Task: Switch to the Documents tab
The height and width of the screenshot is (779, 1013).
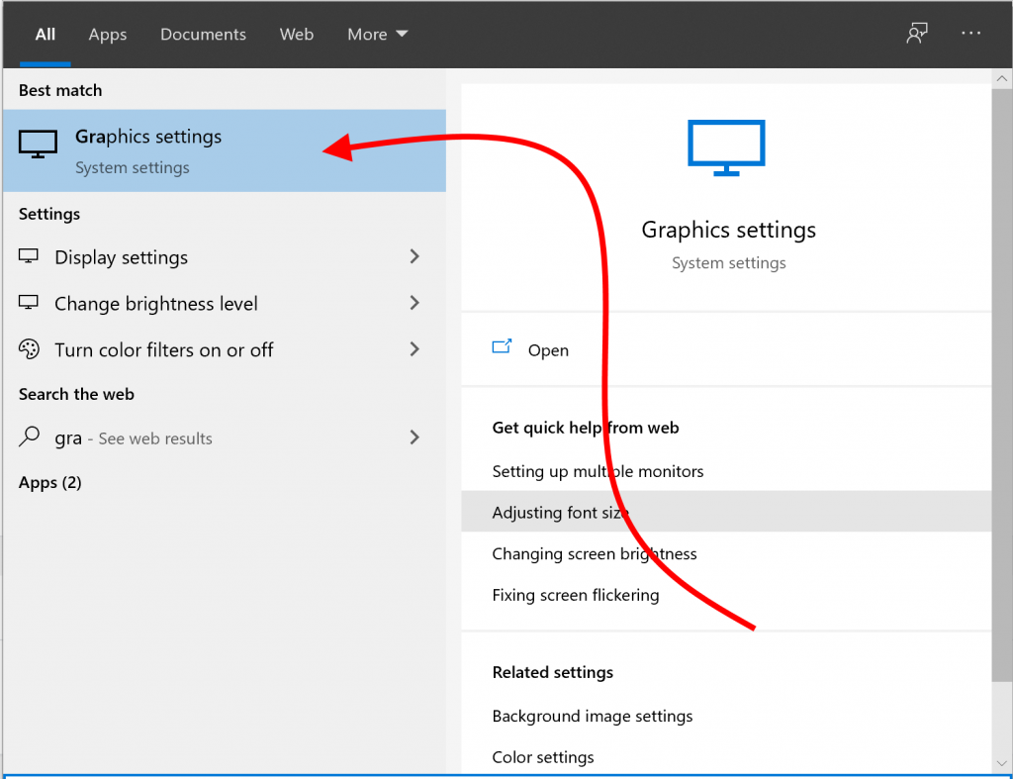Action: (203, 35)
